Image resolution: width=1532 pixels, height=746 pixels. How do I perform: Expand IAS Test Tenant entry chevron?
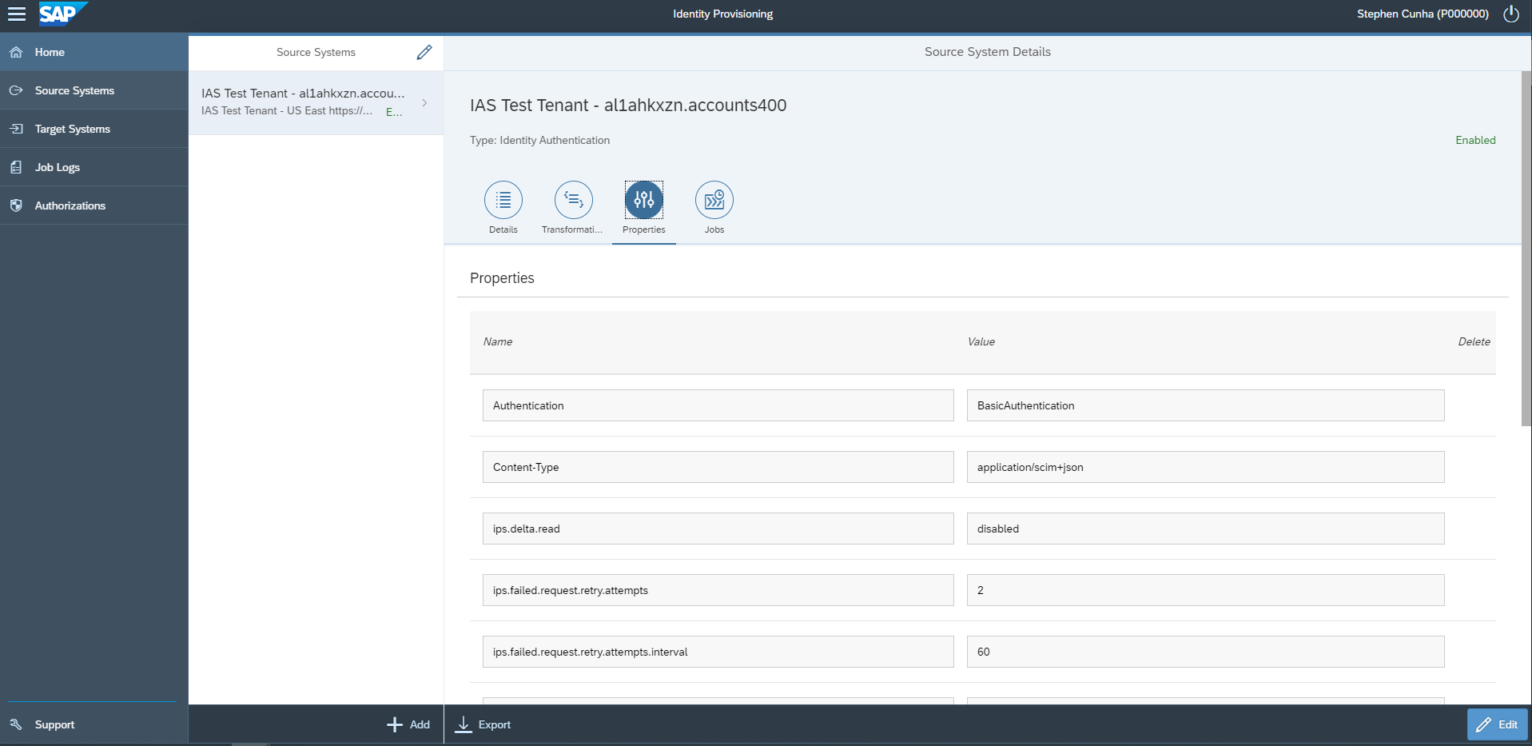point(424,102)
